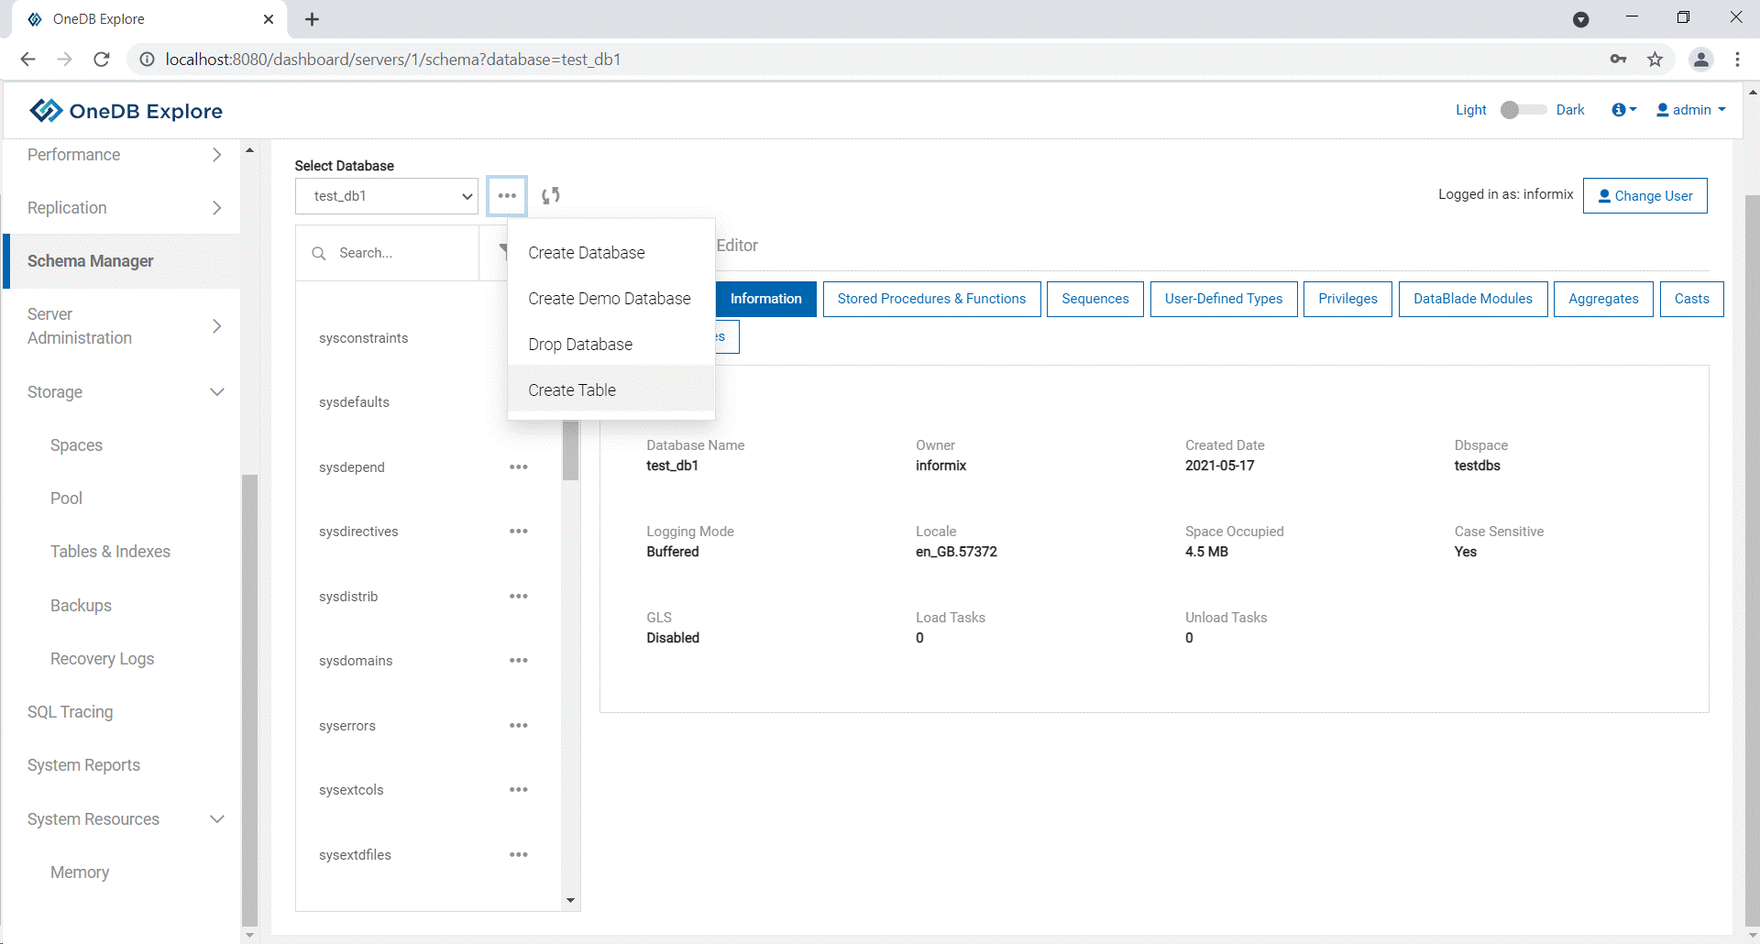
Task: Open the sysdepend table options menu
Action: (518, 467)
